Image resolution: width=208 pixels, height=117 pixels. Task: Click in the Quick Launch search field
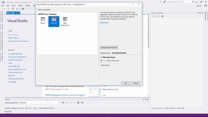point(179,2)
